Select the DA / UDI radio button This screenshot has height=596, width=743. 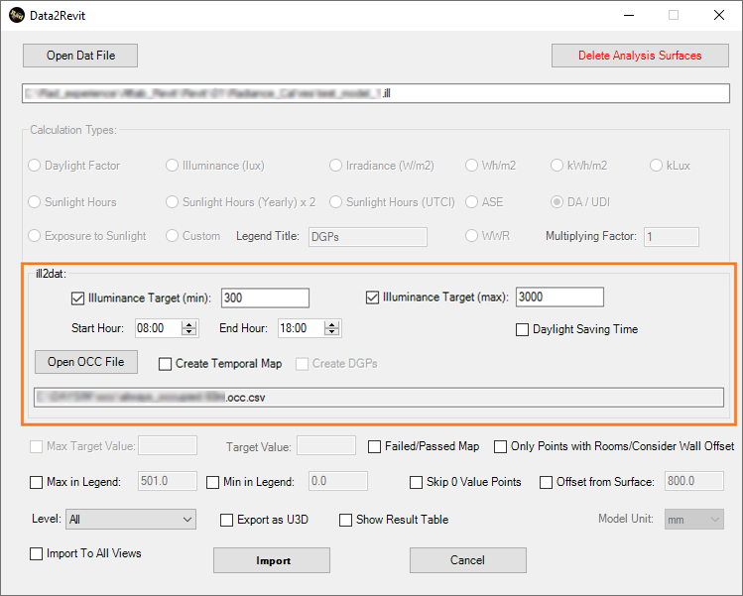[x=557, y=202]
